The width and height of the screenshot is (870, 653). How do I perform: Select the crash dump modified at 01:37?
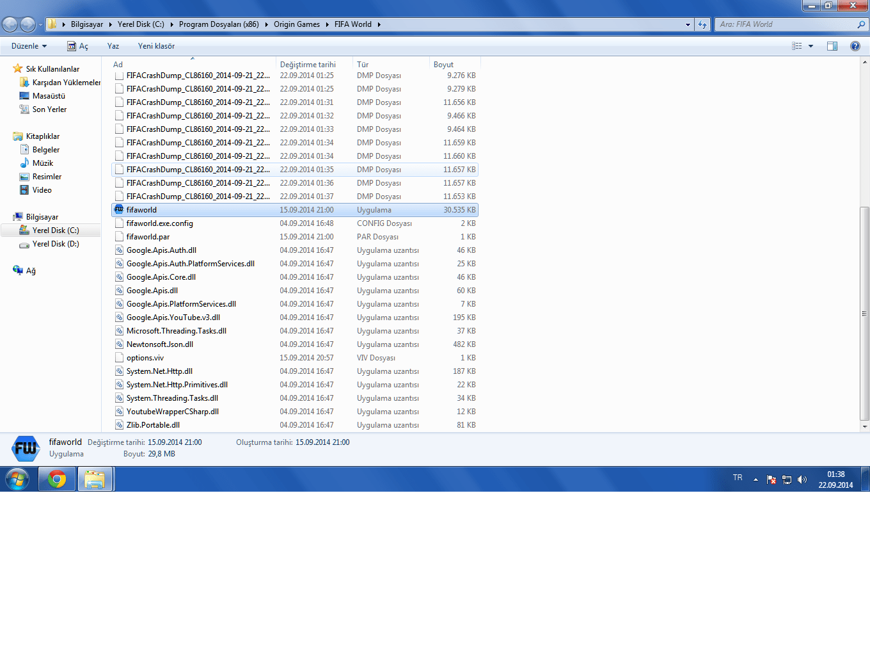(x=295, y=196)
